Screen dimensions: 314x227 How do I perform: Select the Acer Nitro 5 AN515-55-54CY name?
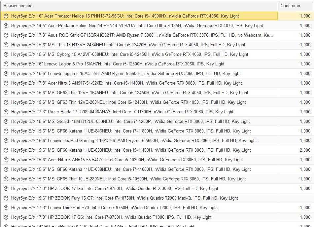(127, 160)
